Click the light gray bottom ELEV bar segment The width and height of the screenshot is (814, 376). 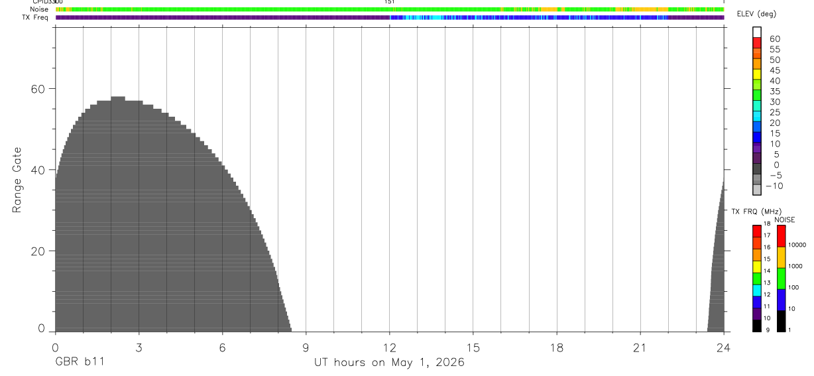click(757, 190)
